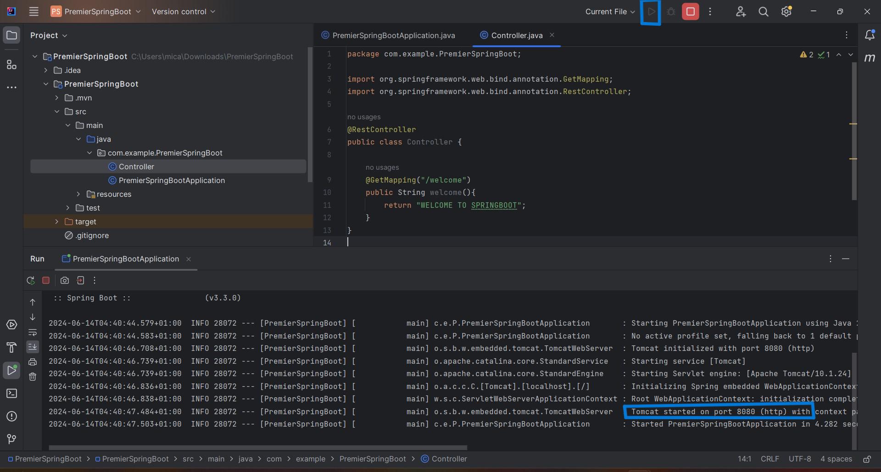
Task: Click editor vertical scrollbar
Action: 854,131
